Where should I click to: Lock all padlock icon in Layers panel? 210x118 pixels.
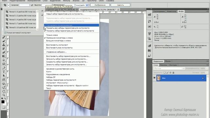pyautogui.click(x=173, y=72)
